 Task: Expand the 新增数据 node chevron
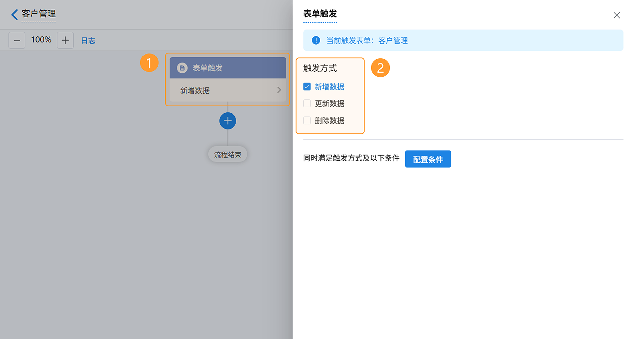[279, 90]
